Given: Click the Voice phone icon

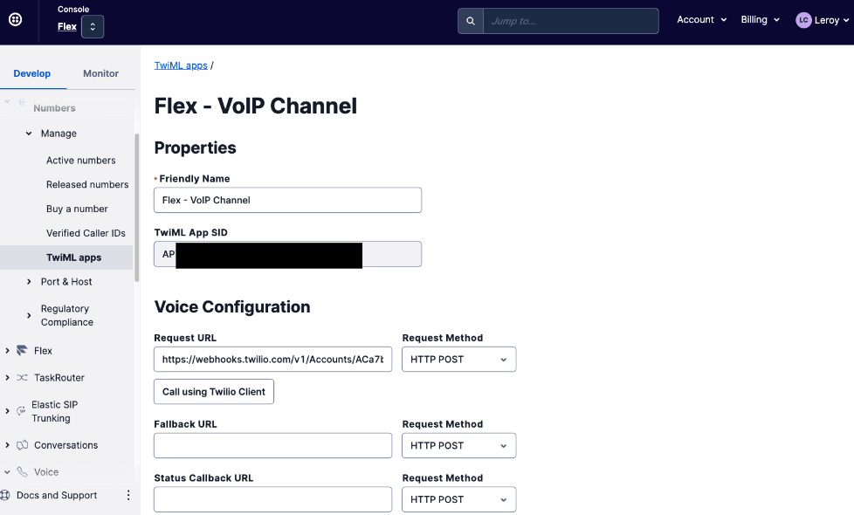Looking at the screenshot, I should tap(22, 472).
